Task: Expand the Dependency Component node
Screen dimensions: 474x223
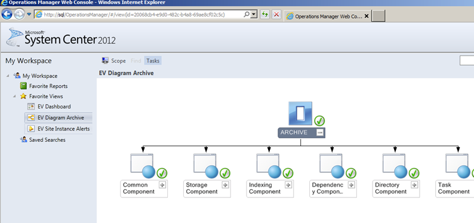Action: tap(351, 185)
